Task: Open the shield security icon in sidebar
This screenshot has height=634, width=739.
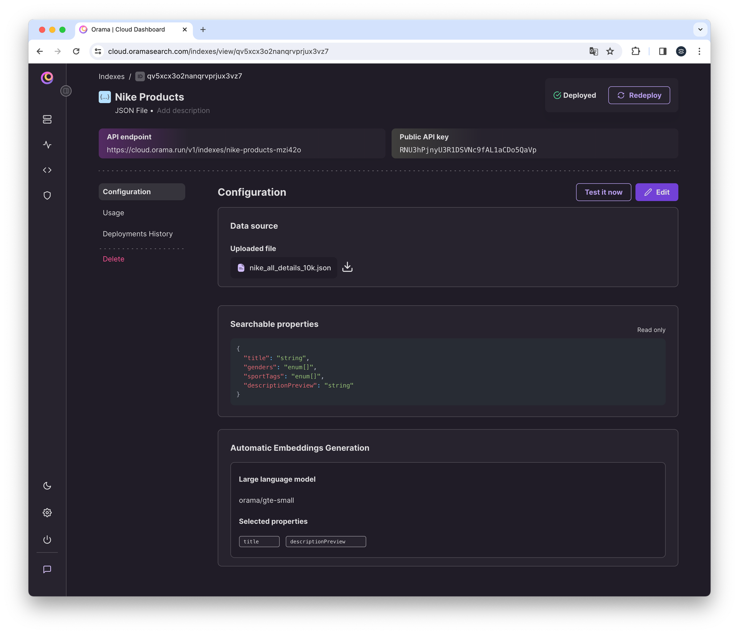Action: point(47,195)
